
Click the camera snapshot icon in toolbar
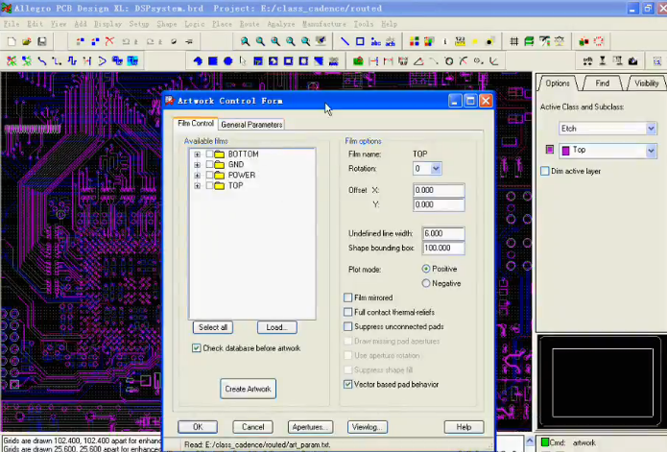click(x=633, y=60)
